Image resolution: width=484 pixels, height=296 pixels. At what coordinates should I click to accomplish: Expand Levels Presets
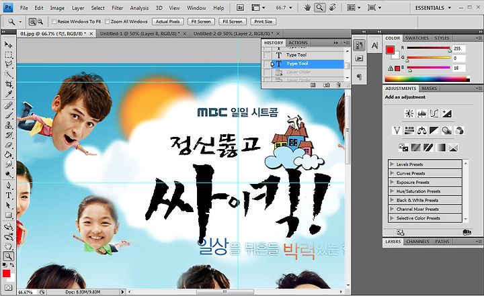click(392, 164)
